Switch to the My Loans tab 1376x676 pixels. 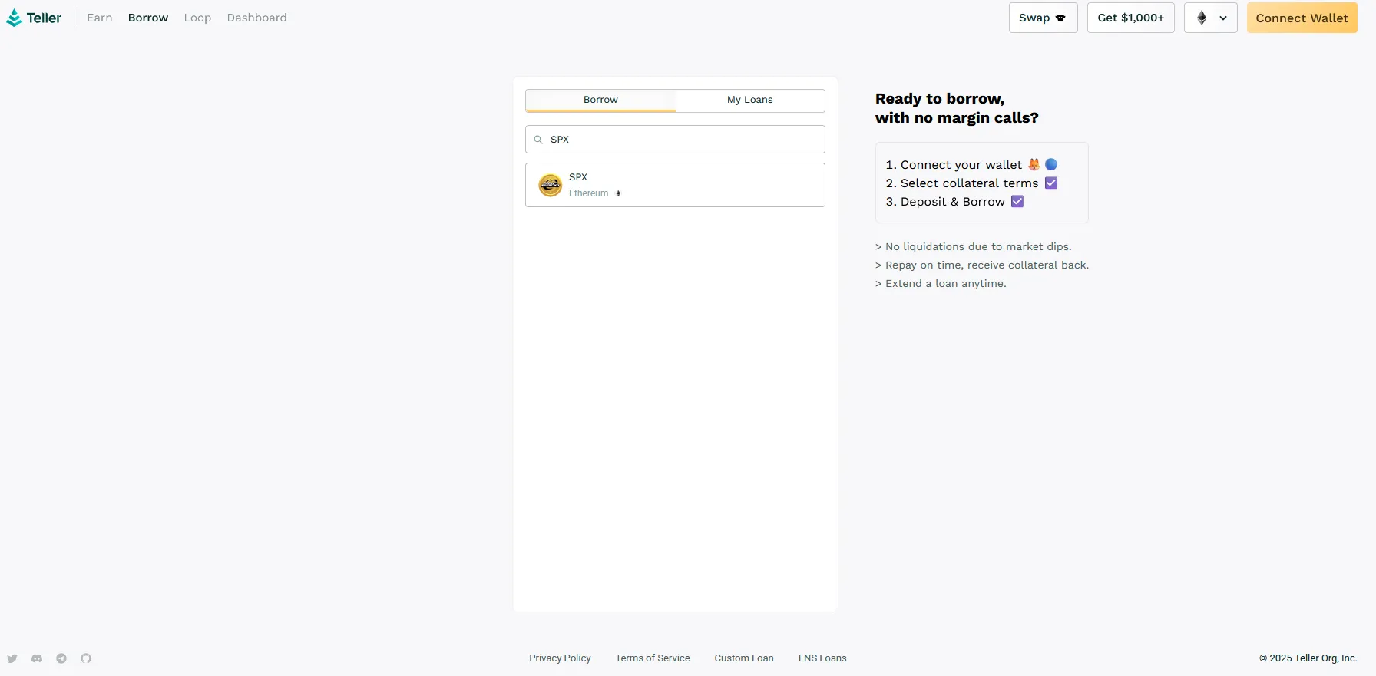(x=750, y=101)
